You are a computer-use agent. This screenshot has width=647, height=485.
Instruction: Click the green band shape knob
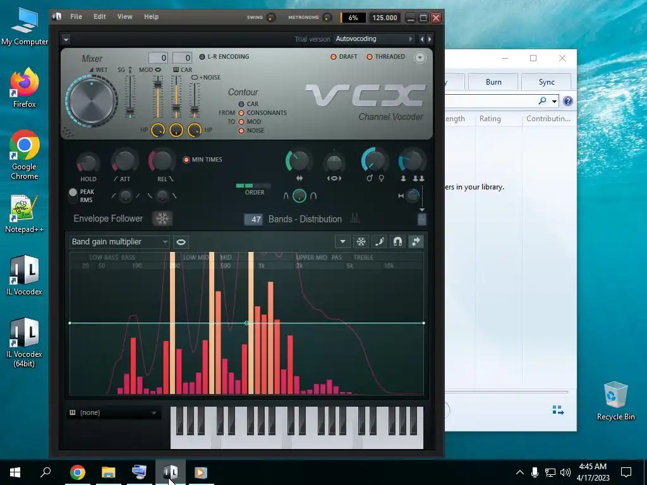[x=299, y=196]
